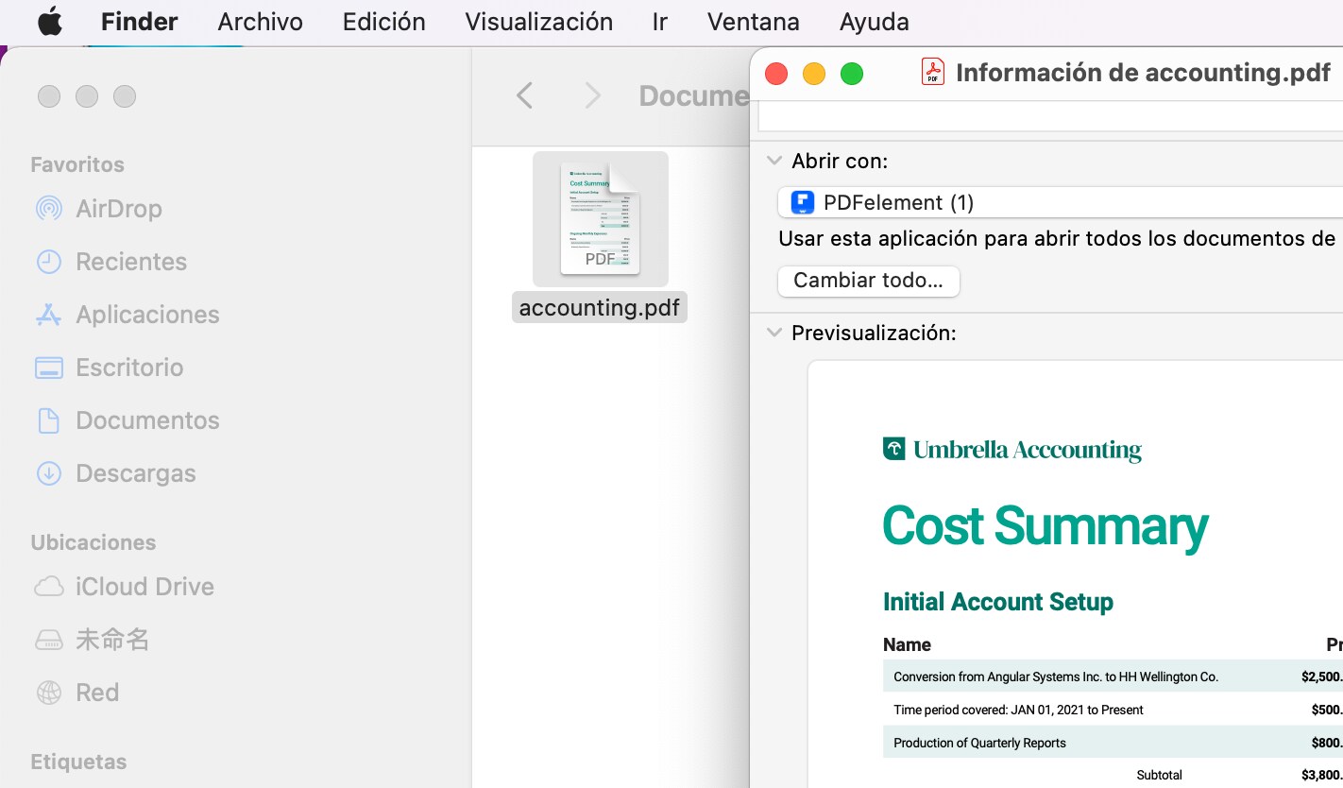This screenshot has height=788, width=1343.
Task: Select Documentos in the sidebar
Action: click(x=147, y=420)
